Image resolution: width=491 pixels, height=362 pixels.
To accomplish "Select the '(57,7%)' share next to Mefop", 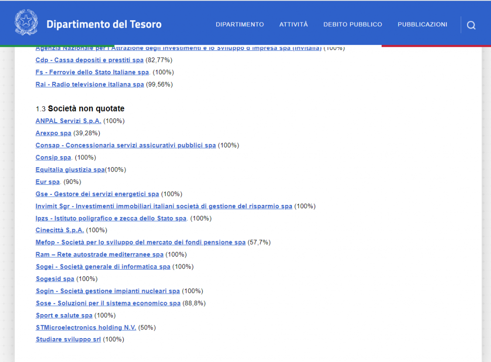I will coord(259,242).
